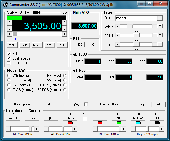Lower AF Gain with its left arrow
170x141 pixels.
[x=46, y=129]
